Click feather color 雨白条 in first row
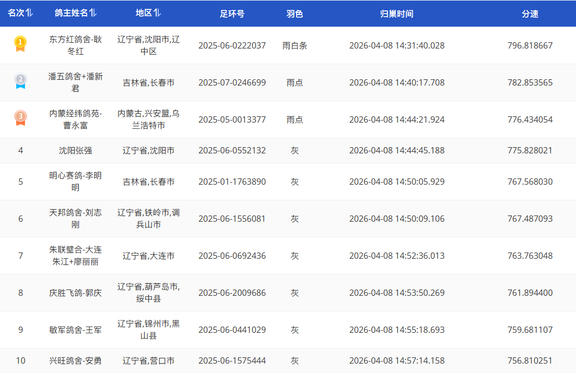 pyautogui.click(x=295, y=45)
